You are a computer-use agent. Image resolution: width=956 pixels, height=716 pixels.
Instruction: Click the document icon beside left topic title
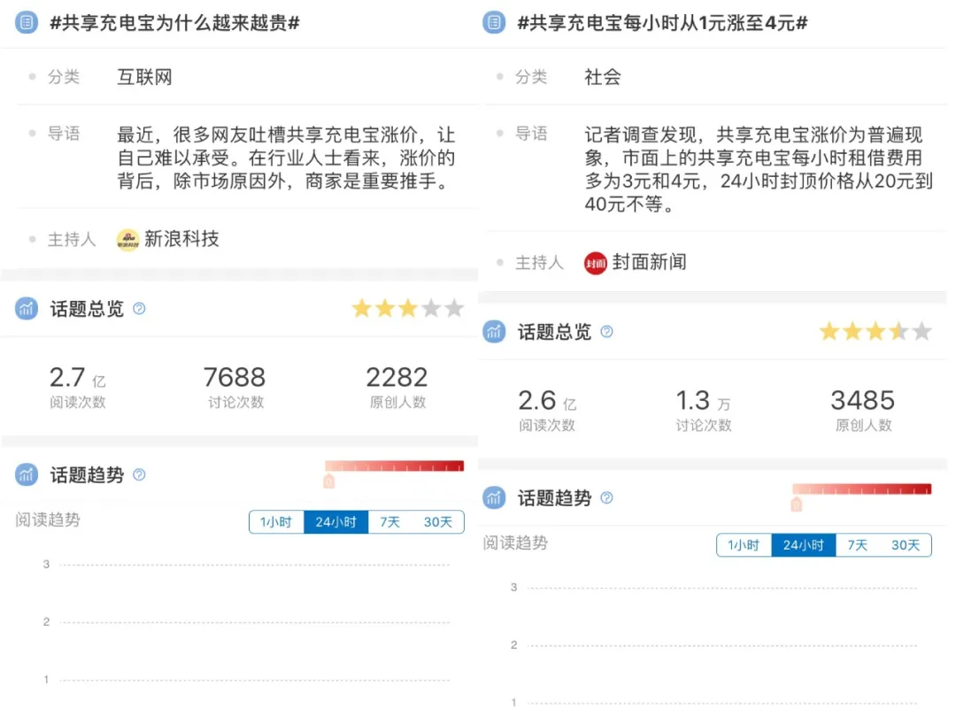click(27, 23)
